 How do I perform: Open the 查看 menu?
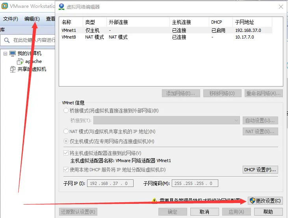(x=50, y=19)
